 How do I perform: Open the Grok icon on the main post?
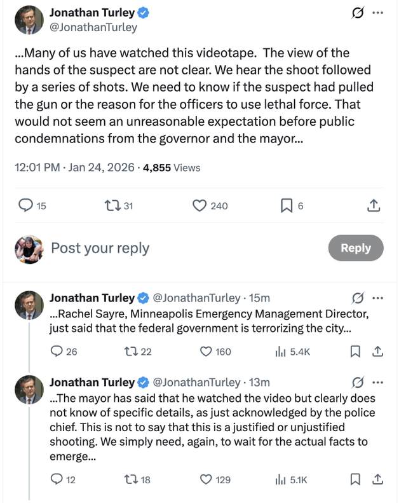357,13
